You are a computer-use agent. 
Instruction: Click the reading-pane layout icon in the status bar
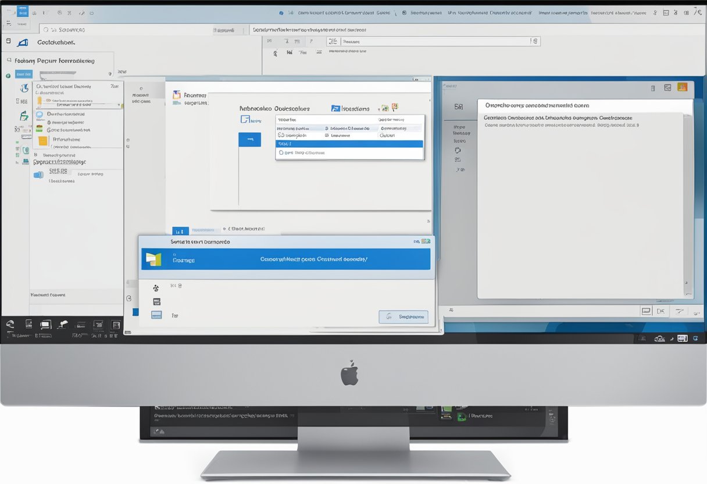coord(645,311)
